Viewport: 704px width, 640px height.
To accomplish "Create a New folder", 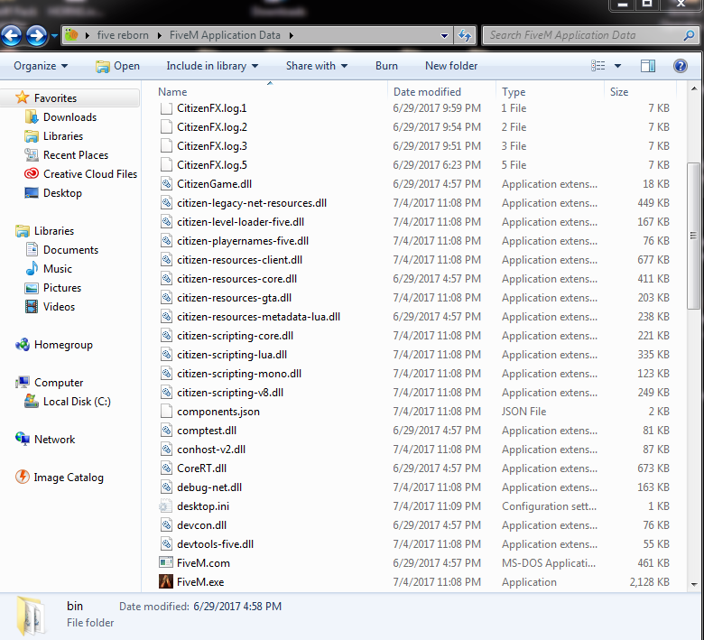I will pyautogui.click(x=450, y=66).
